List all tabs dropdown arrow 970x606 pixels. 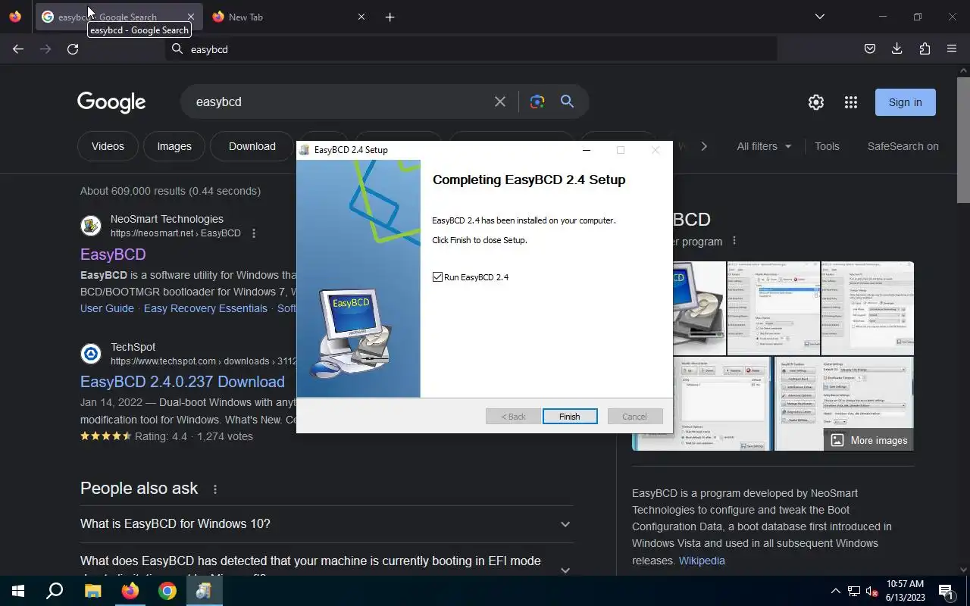tap(819, 17)
